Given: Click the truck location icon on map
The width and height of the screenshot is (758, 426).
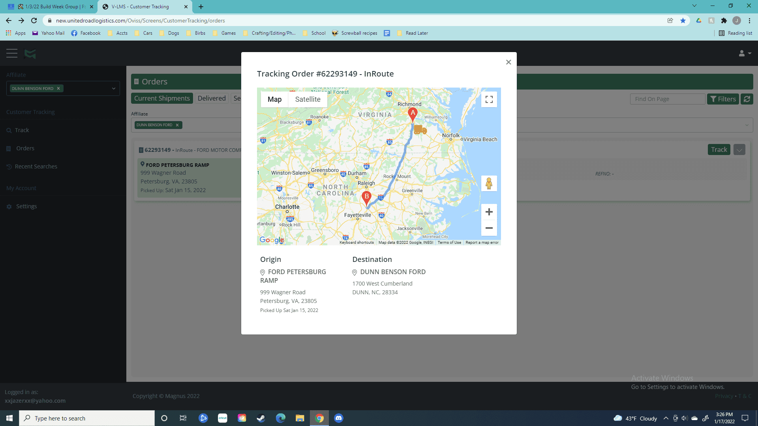Looking at the screenshot, I should (x=420, y=129).
